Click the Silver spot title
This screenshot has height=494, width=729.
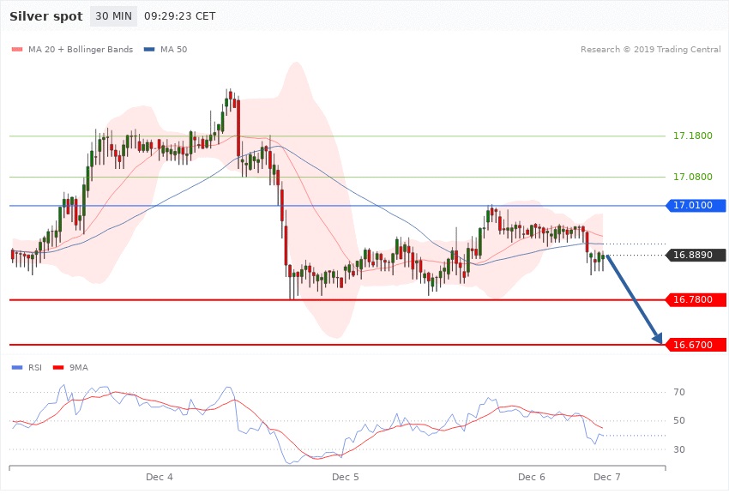[46, 16]
